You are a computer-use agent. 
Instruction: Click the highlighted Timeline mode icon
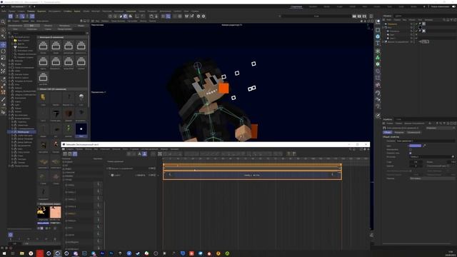(75, 154)
